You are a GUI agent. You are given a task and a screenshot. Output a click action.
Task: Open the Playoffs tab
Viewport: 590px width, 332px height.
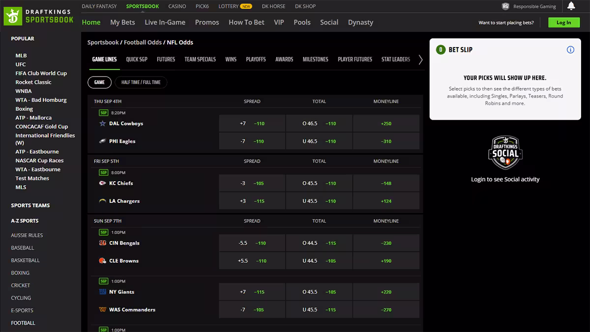(256, 59)
